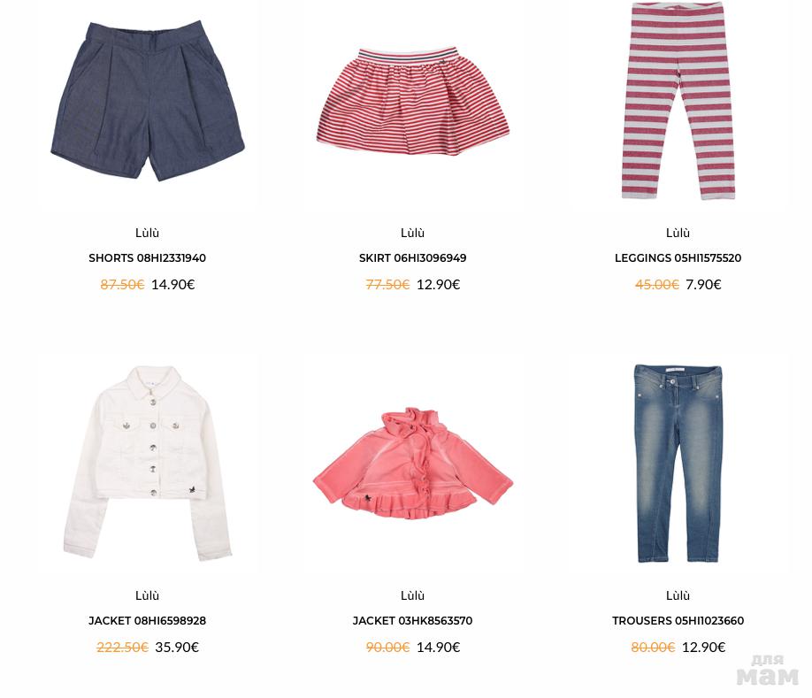Open the blue denim trousers image
Image resolution: width=812 pixels, height=698 pixels.
678,463
